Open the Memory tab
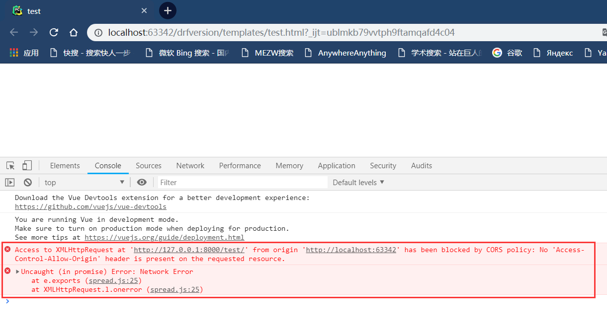The width and height of the screenshot is (607, 332). point(289,166)
